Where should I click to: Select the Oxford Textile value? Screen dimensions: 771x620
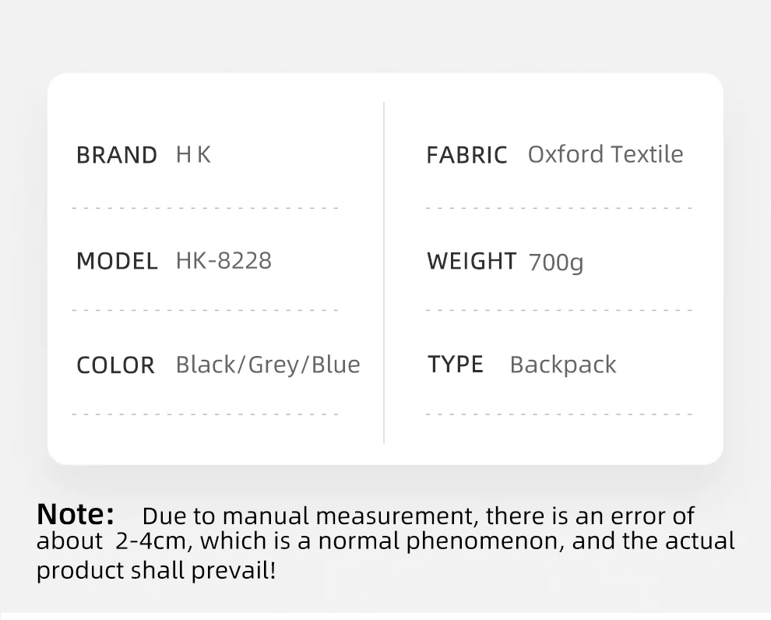coord(605,154)
